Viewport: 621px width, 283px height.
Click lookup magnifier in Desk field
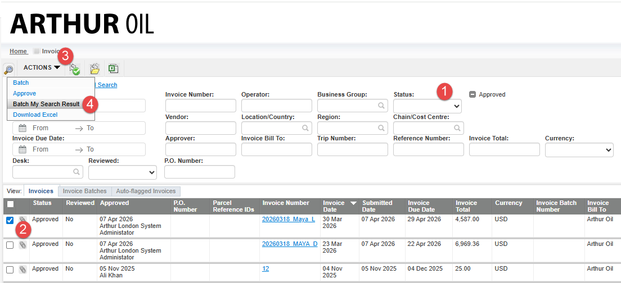click(76, 172)
